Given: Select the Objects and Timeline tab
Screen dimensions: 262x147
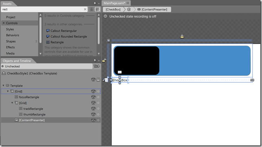Looking at the screenshot, I should pyautogui.click(x=17, y=61).
